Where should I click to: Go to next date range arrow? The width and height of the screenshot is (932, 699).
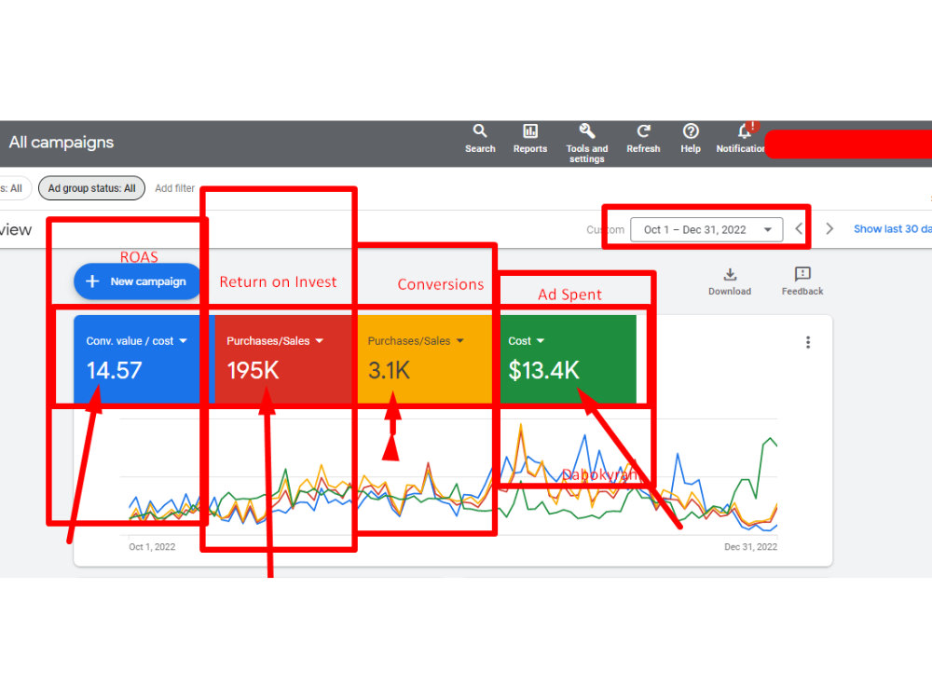click(x=829, y=229)
